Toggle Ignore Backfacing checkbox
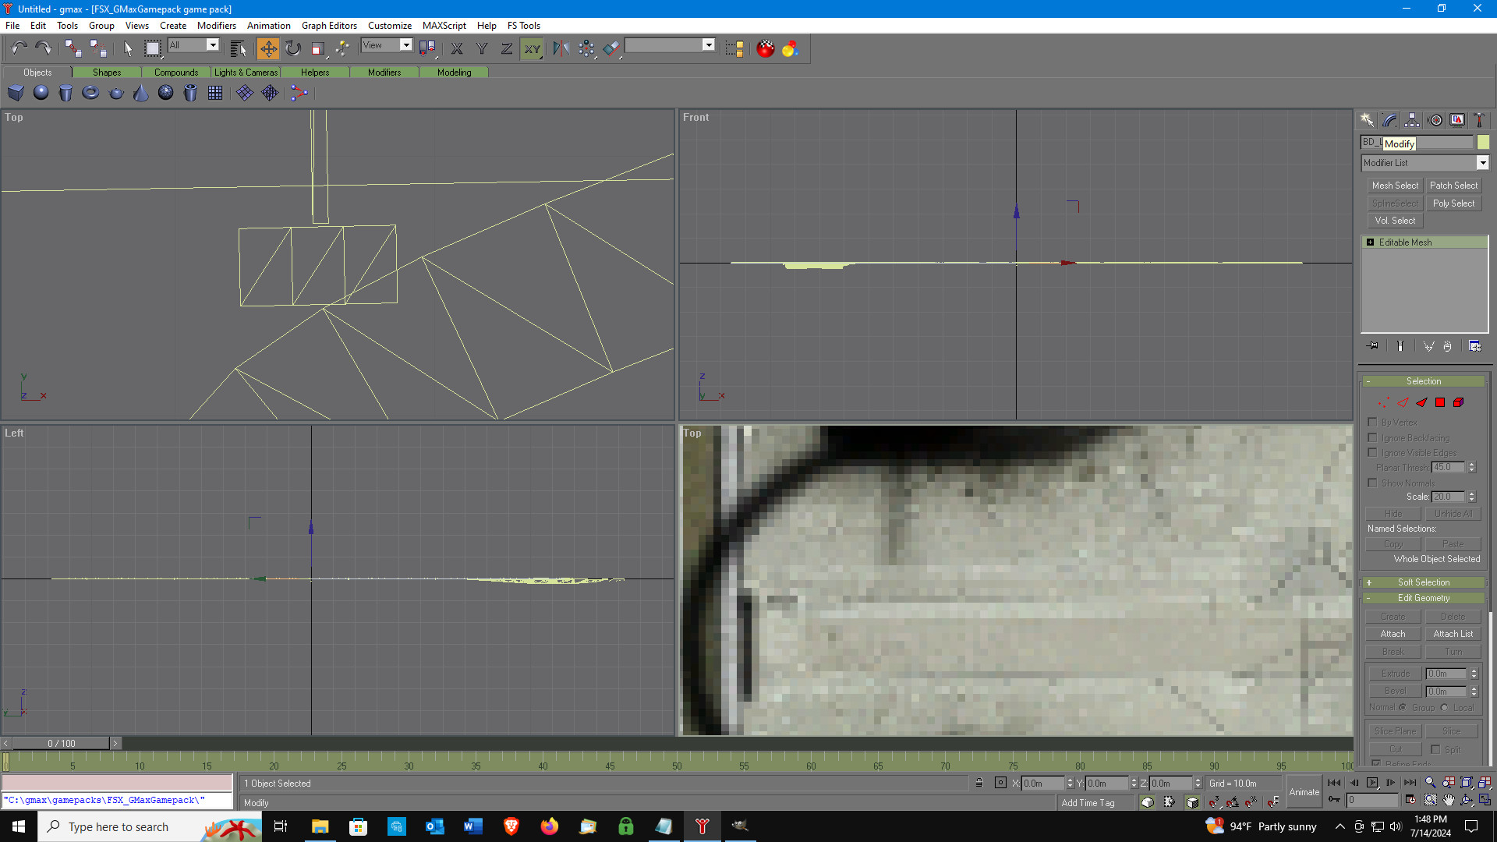 1372,437
